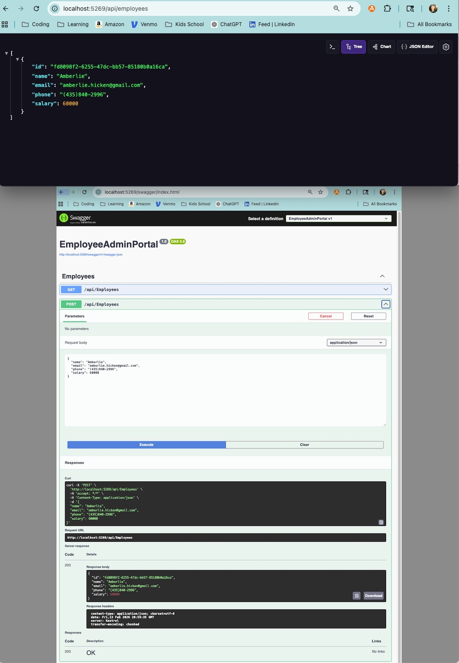Click the Swagger address bar URL
The width and height of the screenshot is (459, 663).
(142, 192)
